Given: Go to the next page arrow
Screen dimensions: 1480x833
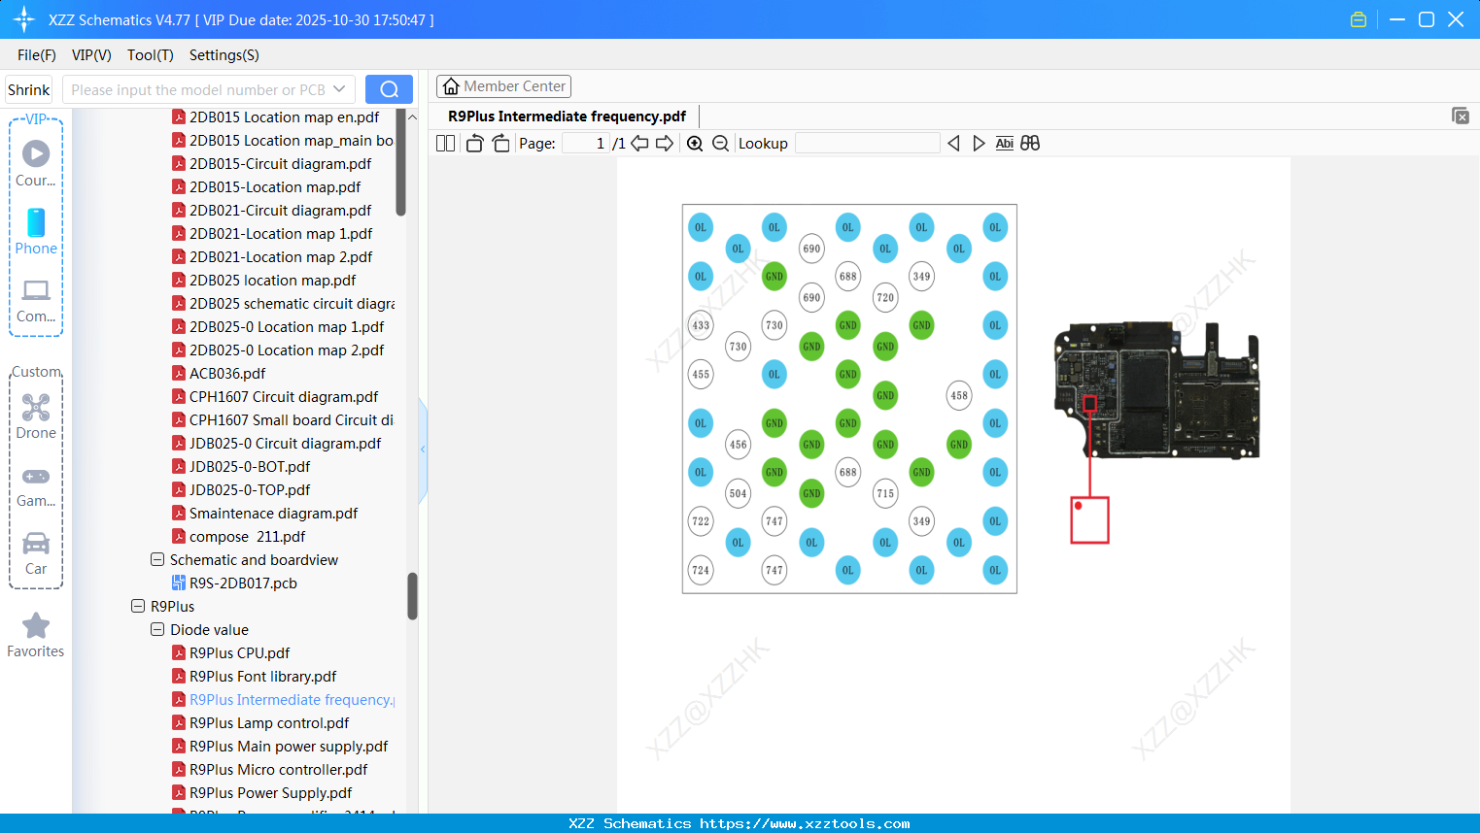Looking at the screenshot, I should point(665,144).
